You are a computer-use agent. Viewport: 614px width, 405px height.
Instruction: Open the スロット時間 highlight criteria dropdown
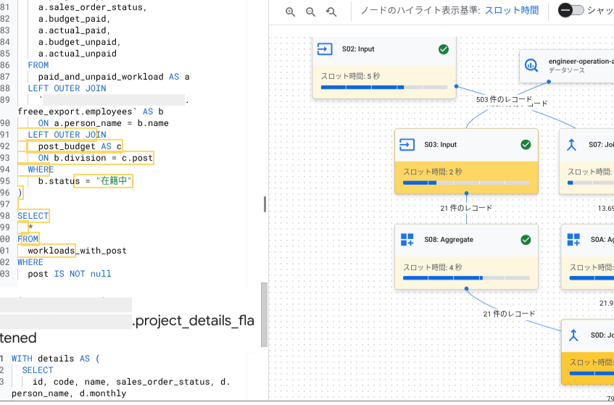(x=512, y=10)
